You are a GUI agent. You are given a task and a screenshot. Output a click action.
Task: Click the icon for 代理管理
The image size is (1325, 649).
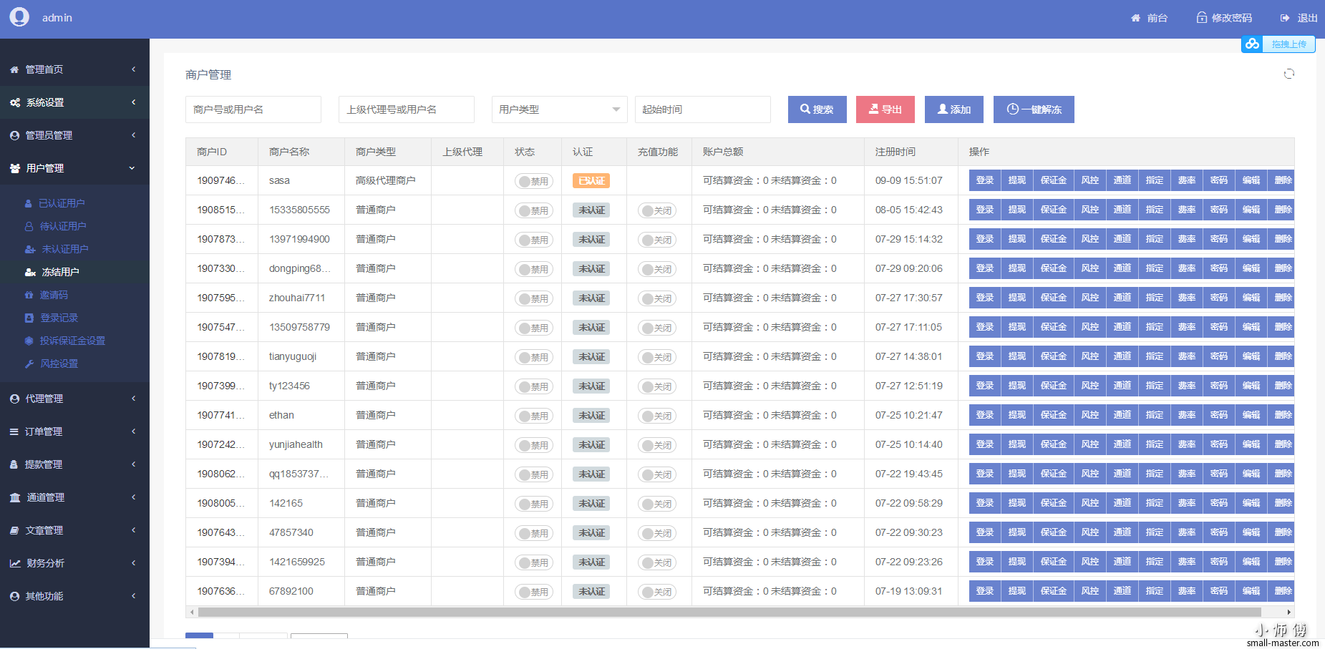point(14,399)
